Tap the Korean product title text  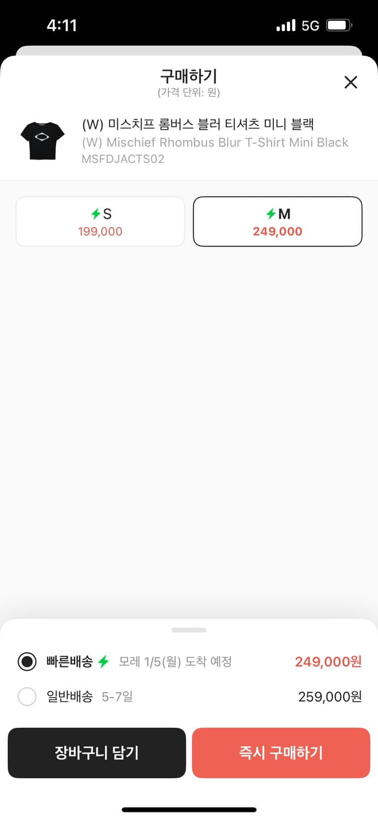tap(197, 125)
